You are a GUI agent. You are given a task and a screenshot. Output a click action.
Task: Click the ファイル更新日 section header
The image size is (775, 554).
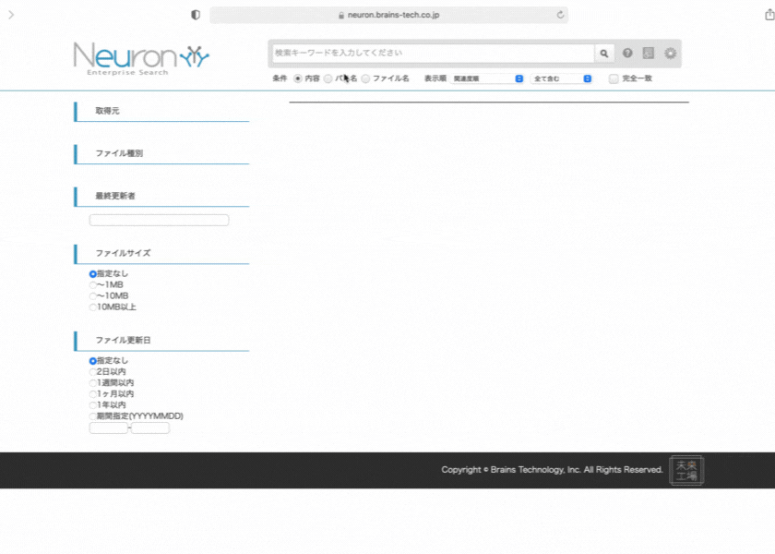click(x=161, y=341)
